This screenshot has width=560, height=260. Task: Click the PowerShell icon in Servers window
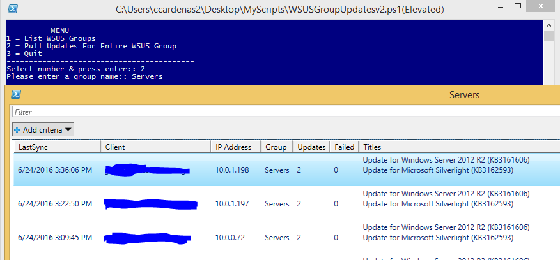(x=16, y=94)
